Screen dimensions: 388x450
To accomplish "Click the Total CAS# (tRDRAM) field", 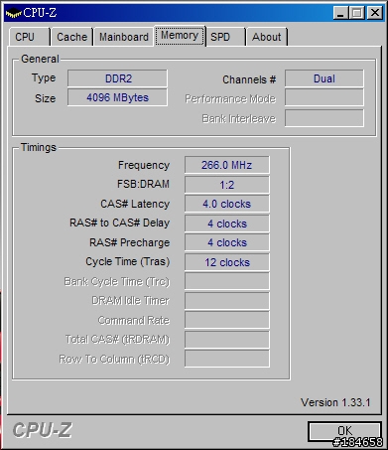I will pyautogui.click(x=227, y=340).
